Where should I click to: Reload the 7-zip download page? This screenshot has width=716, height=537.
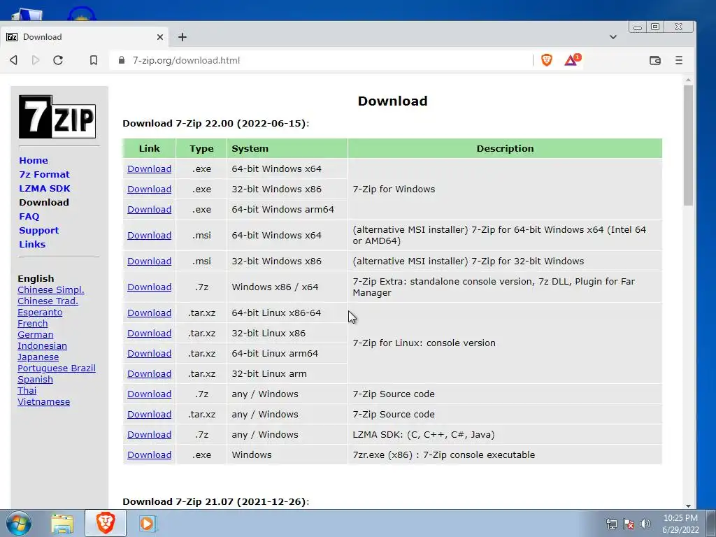pos(58,60)
